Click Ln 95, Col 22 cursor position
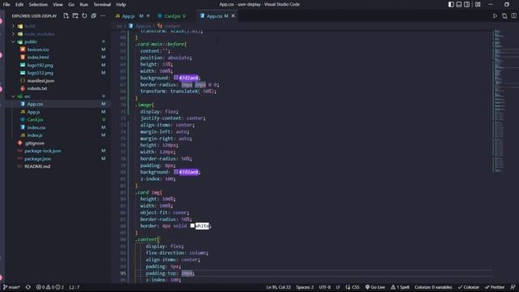This screenshot has width=519, height=292. pyautogui.click(x=278, y=287)
